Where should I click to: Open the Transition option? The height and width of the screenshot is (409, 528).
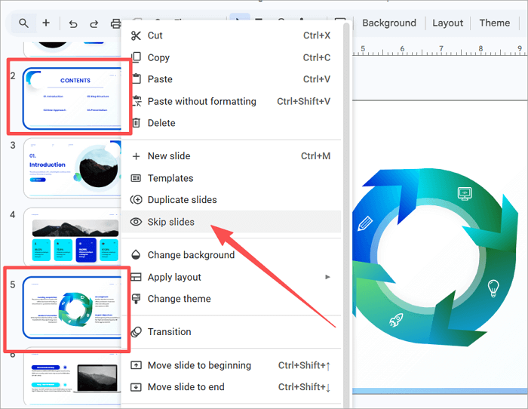169,332
